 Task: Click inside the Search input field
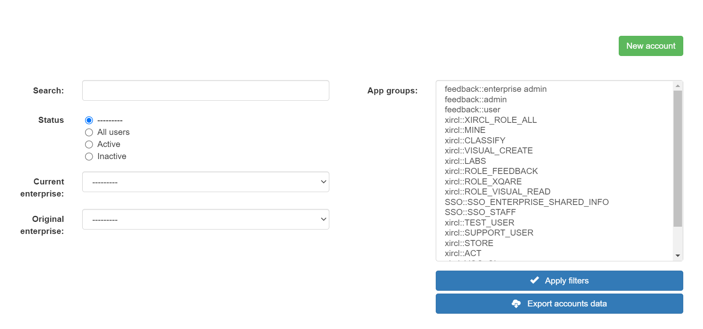coord(206,90)
